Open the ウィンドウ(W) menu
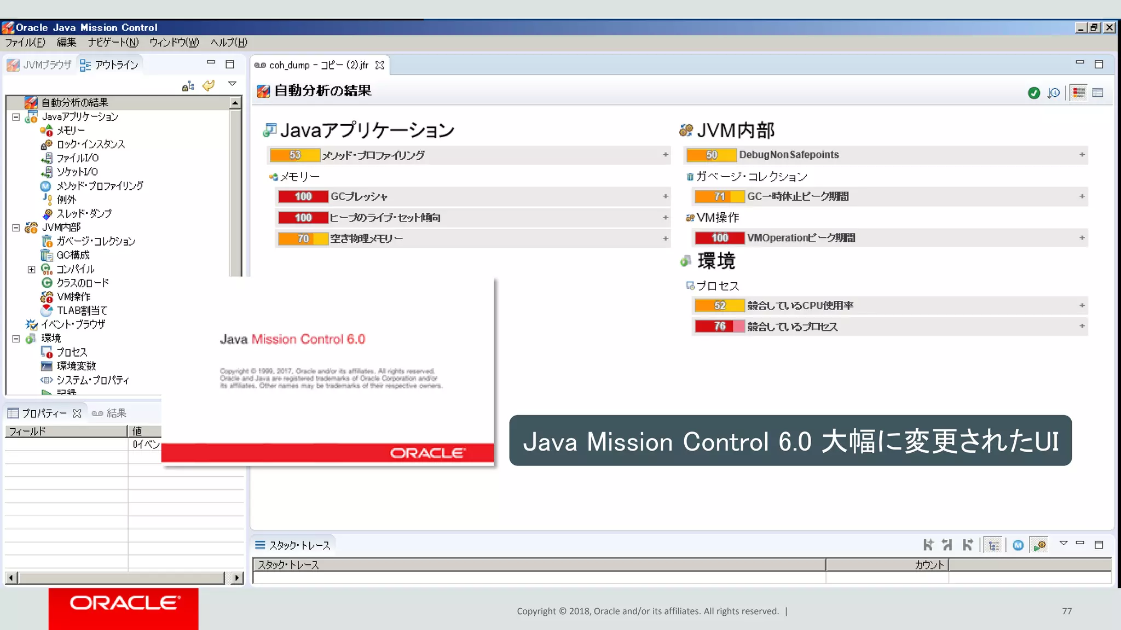The height and width of the screenshot is (630, 1121). tap(174, 43)
